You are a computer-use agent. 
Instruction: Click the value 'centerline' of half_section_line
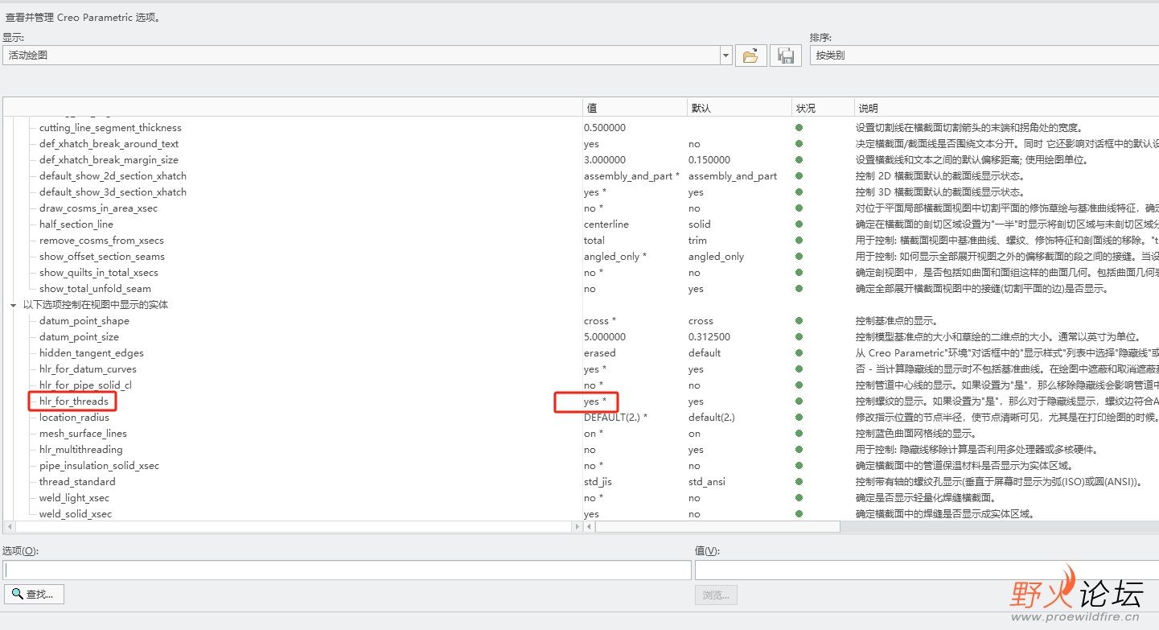[x=606, y=224]
